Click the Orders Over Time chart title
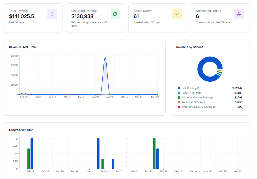Viewport: 257px width, 179px height. (x=21, y=130)
